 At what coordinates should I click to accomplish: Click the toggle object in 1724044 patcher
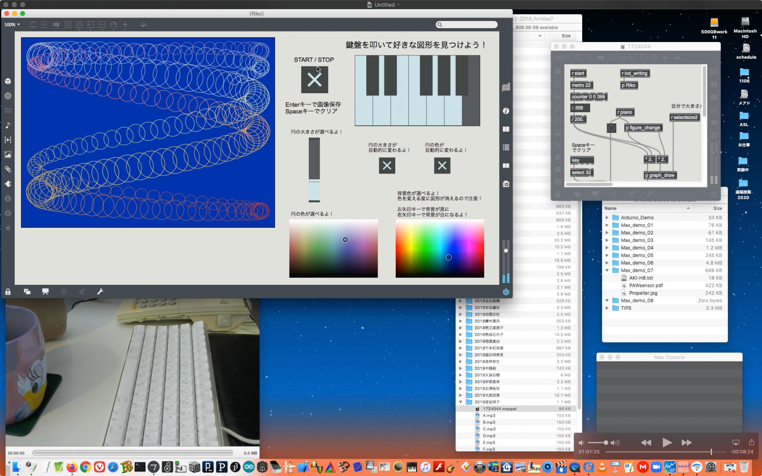click(x=611, y=128)
